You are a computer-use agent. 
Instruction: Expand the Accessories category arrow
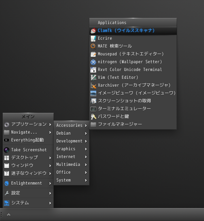coord(86,125)
